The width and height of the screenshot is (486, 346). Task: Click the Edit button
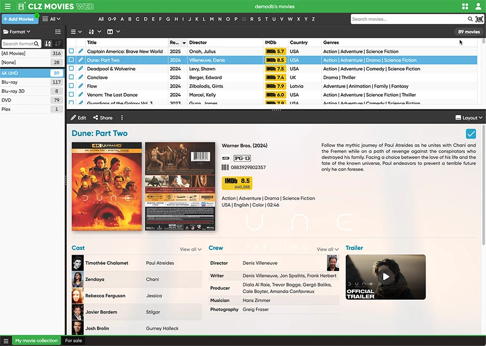pos(79,117)
